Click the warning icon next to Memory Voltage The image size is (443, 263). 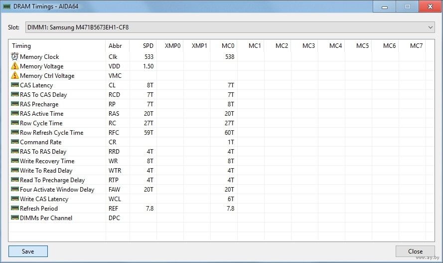click(x=14, y=66)
